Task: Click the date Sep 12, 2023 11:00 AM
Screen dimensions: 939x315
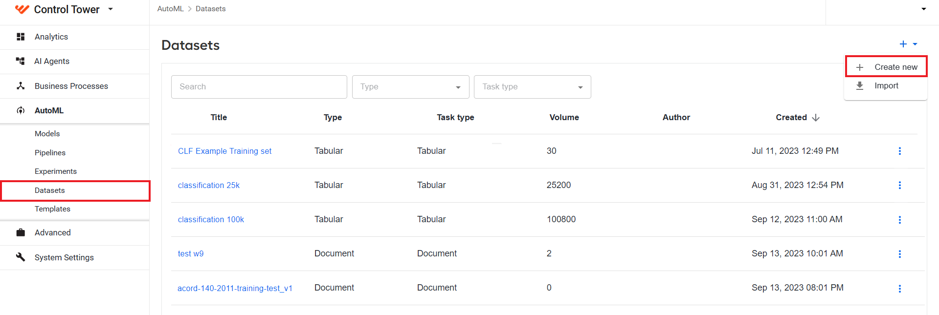Action: tap(797, 219)
